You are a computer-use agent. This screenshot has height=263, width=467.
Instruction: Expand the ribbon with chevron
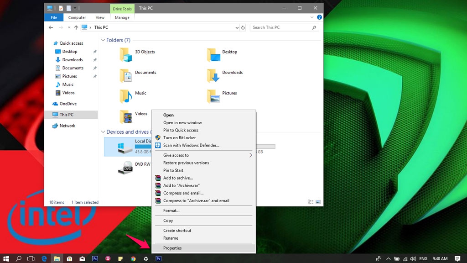coord(312,17)
